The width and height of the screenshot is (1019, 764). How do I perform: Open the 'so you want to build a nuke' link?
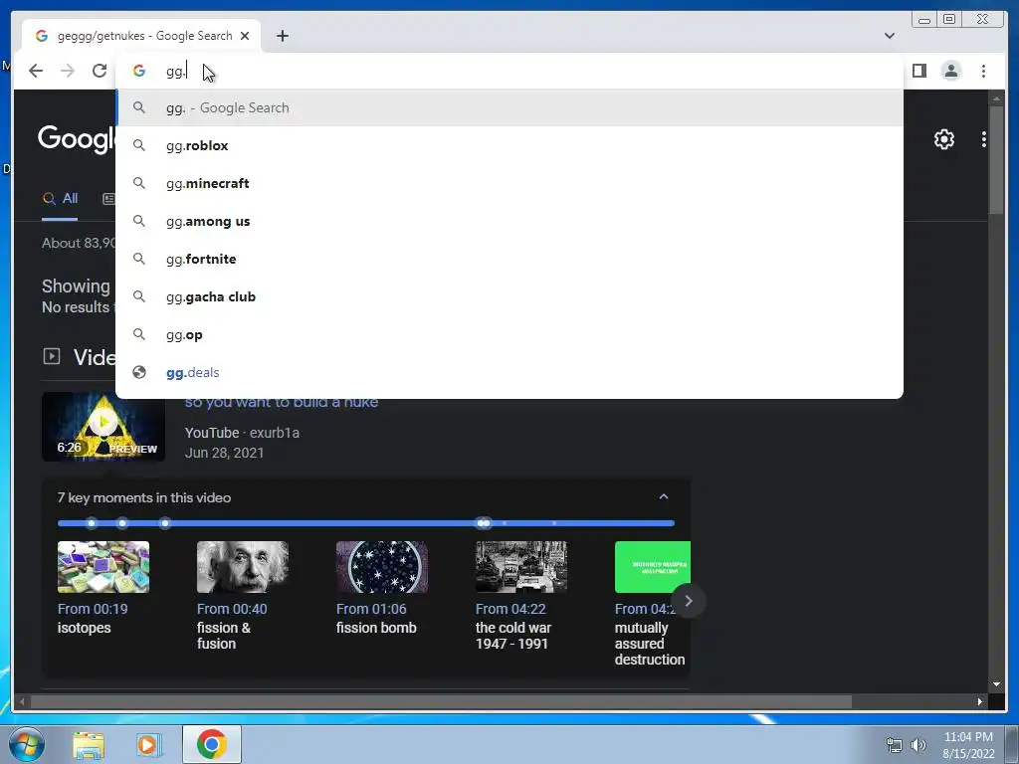(x=282, y=402)
